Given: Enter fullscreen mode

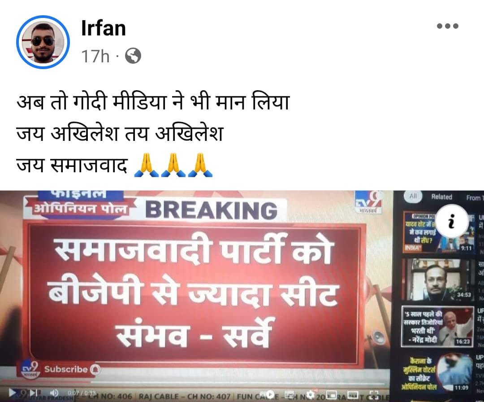Looking at the screenshot, I should pos(374,394).
